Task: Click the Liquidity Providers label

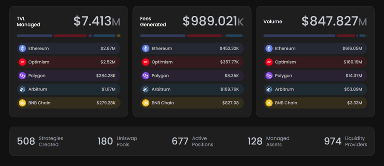Action: (356, 141)
